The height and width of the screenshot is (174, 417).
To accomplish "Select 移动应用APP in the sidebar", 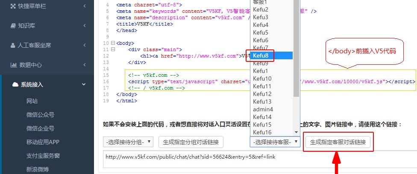I will click(x=43, y=142).
